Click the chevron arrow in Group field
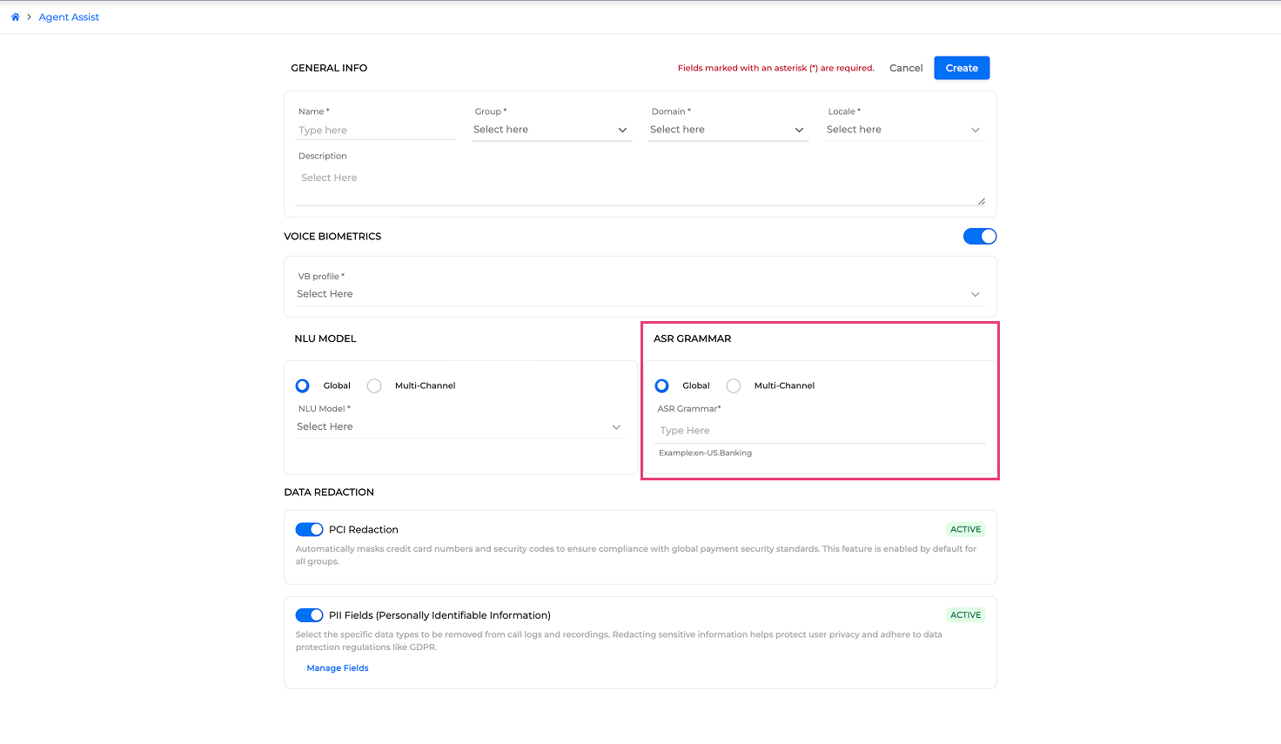The width and height of the screenshot is (1281, 744). [x=622, y=130]
